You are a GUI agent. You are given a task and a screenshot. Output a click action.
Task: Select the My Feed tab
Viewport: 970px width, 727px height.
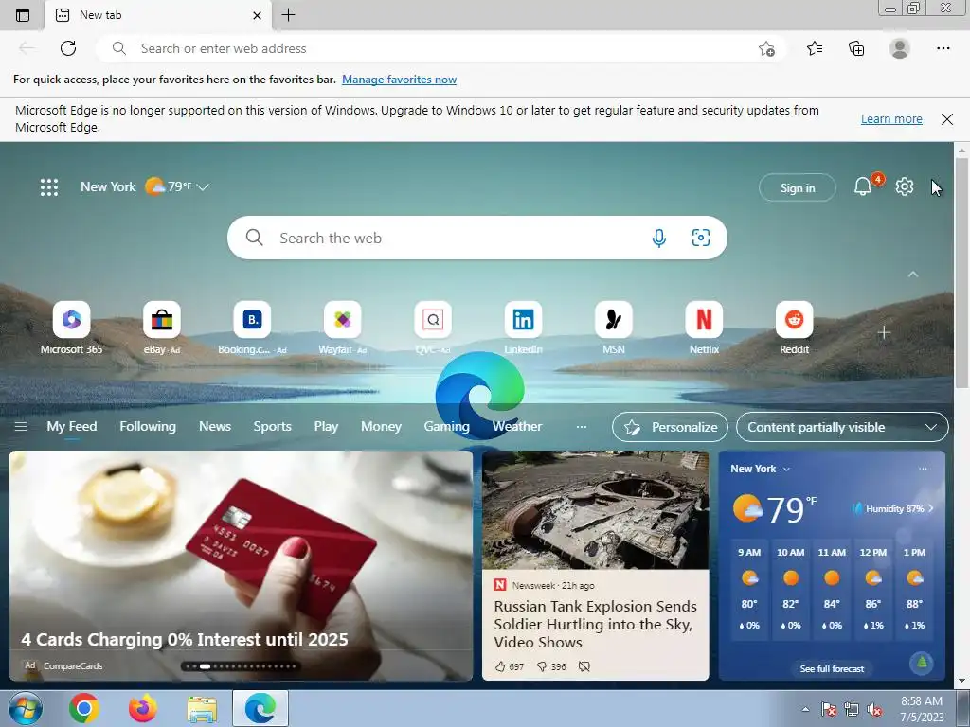click(x=72, y=427)
